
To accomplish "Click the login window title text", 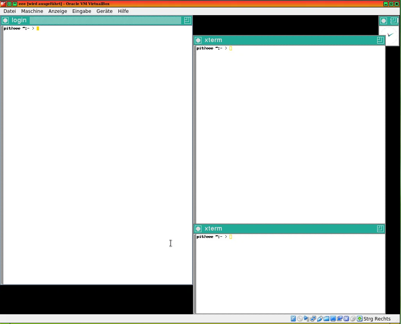I will click(x=19, y=20).
